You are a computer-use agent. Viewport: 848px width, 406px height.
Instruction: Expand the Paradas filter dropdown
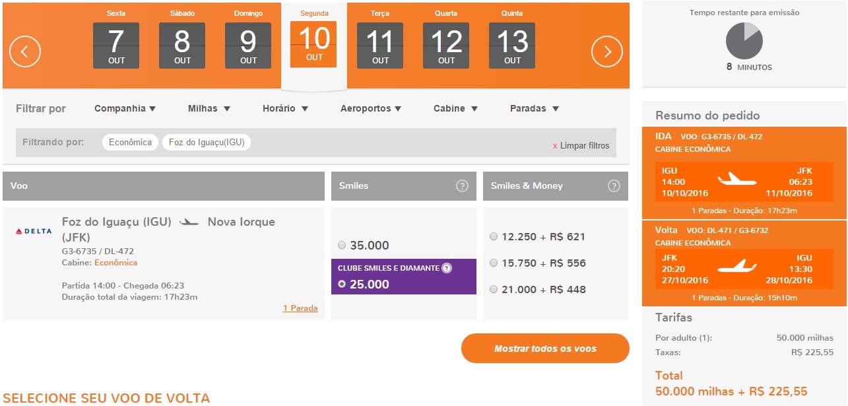[x=535, y=108]
